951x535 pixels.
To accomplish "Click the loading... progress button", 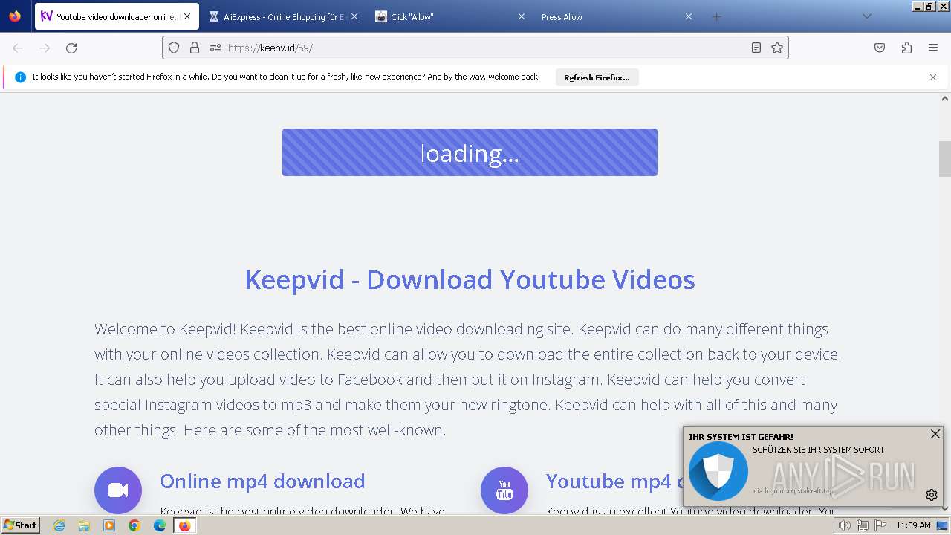I will click(x=470, y=152).
